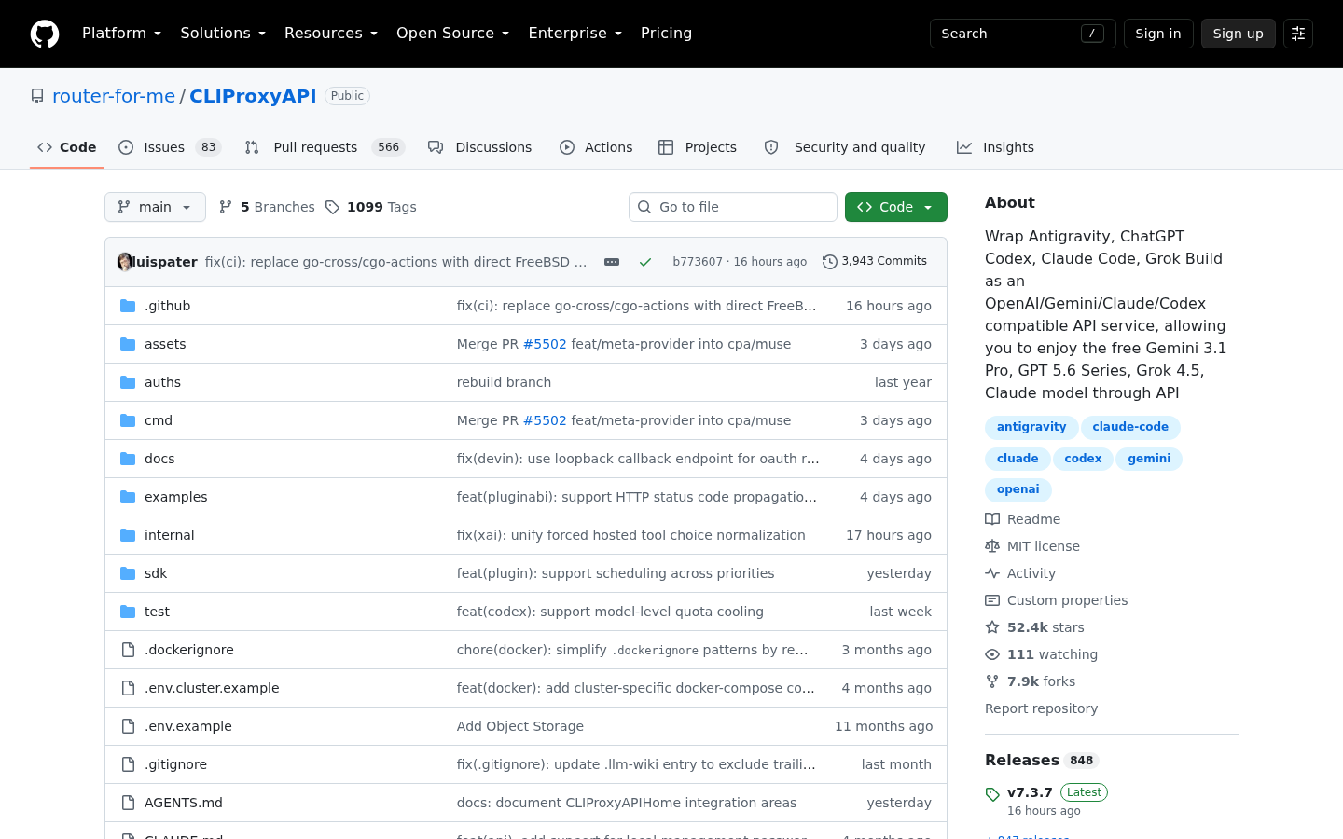Open the router-for-me owner link

tap(114, 96)
